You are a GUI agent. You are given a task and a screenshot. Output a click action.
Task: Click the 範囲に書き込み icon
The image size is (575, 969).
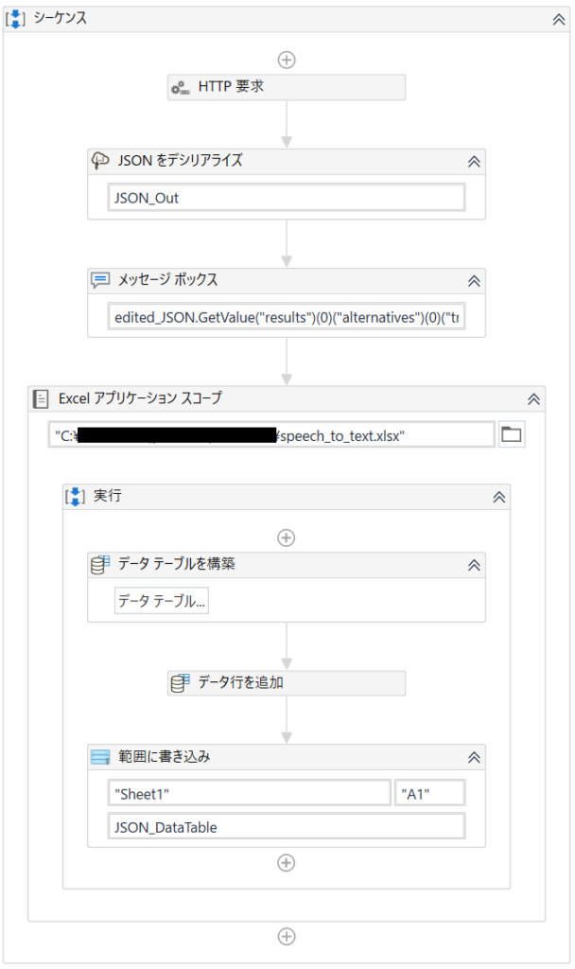click(100, 757)
